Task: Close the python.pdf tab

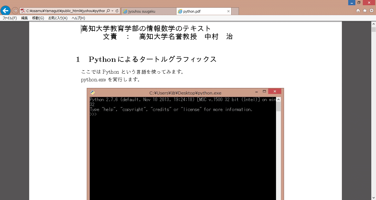Action: tap(228, 11)
